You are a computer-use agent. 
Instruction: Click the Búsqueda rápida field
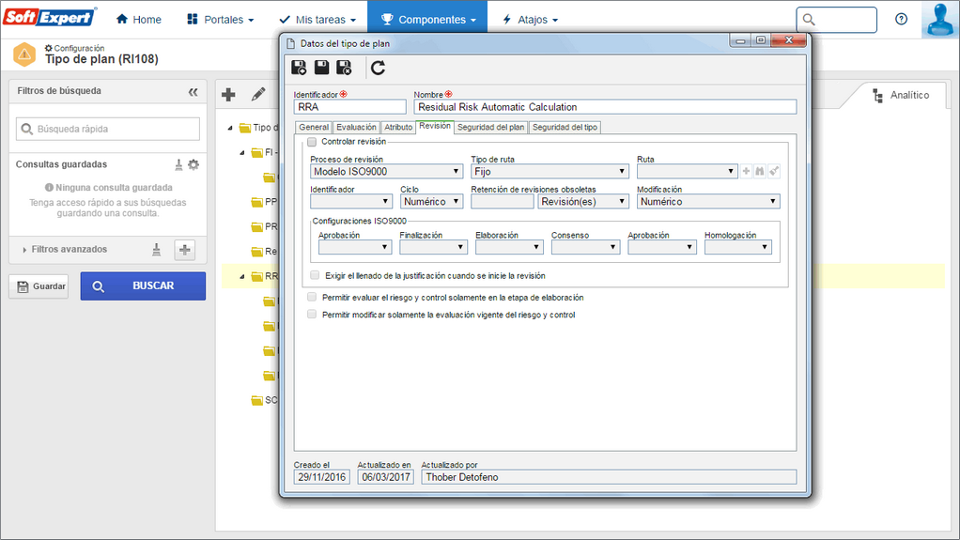tap(108, 130)
